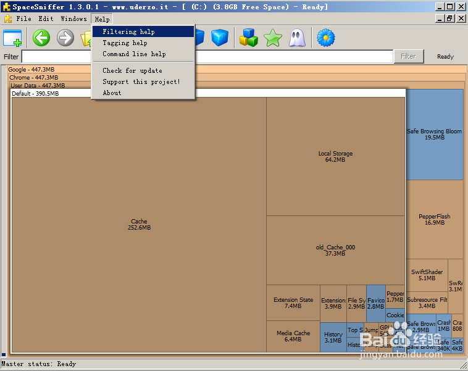Choose Tagging help menu entry
The height and width of the screenshot is (371, 468).
(x=143, y=43)
